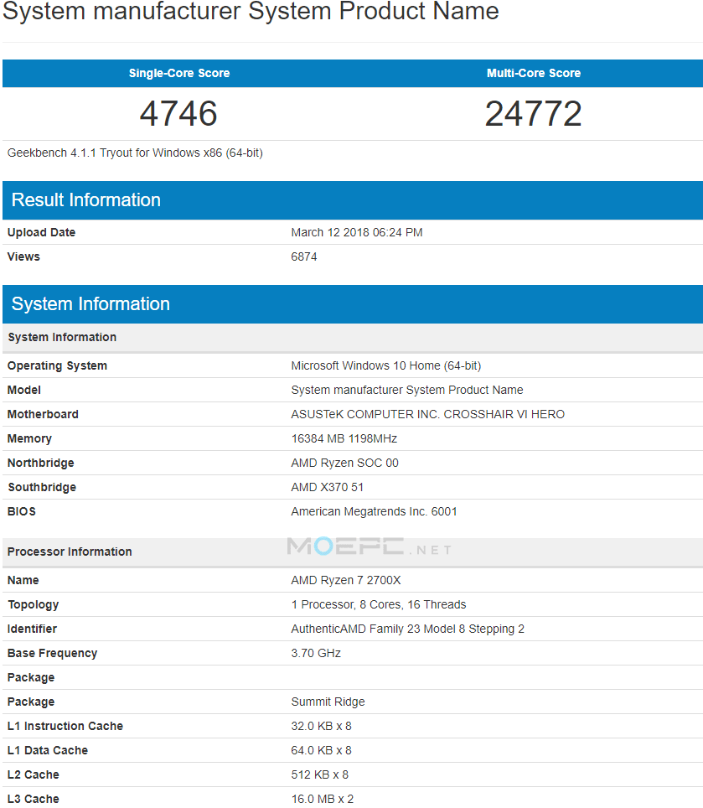Select the 'Geekbench 4.1.1 Tryout' version line
This screenshot has height=808, width=703.
point(135,153)
